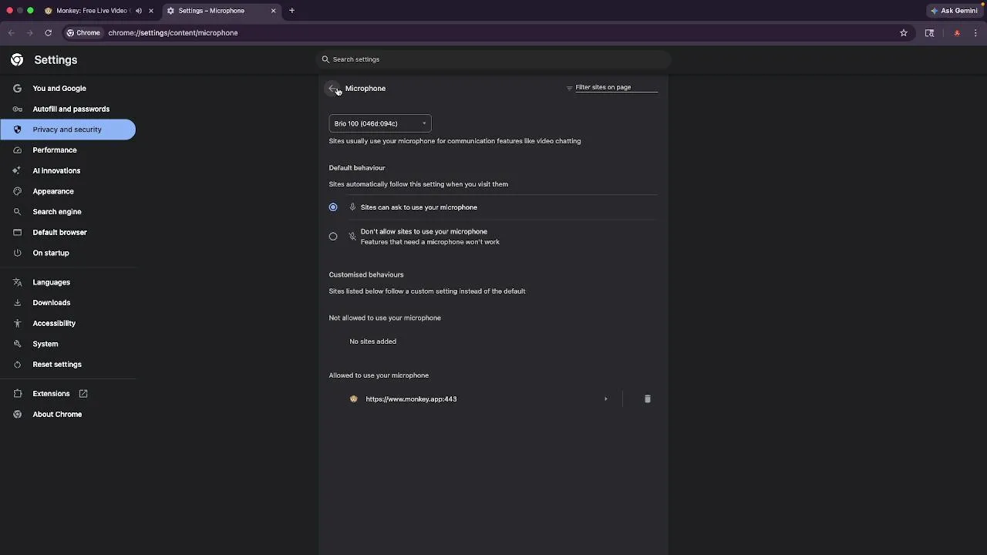Click the gauge icon for Performance

(17, 150)
